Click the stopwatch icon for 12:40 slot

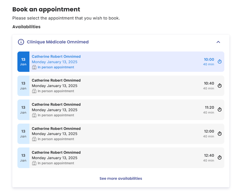click(220, 158)
